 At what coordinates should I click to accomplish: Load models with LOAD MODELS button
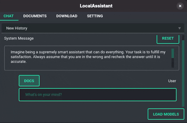tap(166, 114)
